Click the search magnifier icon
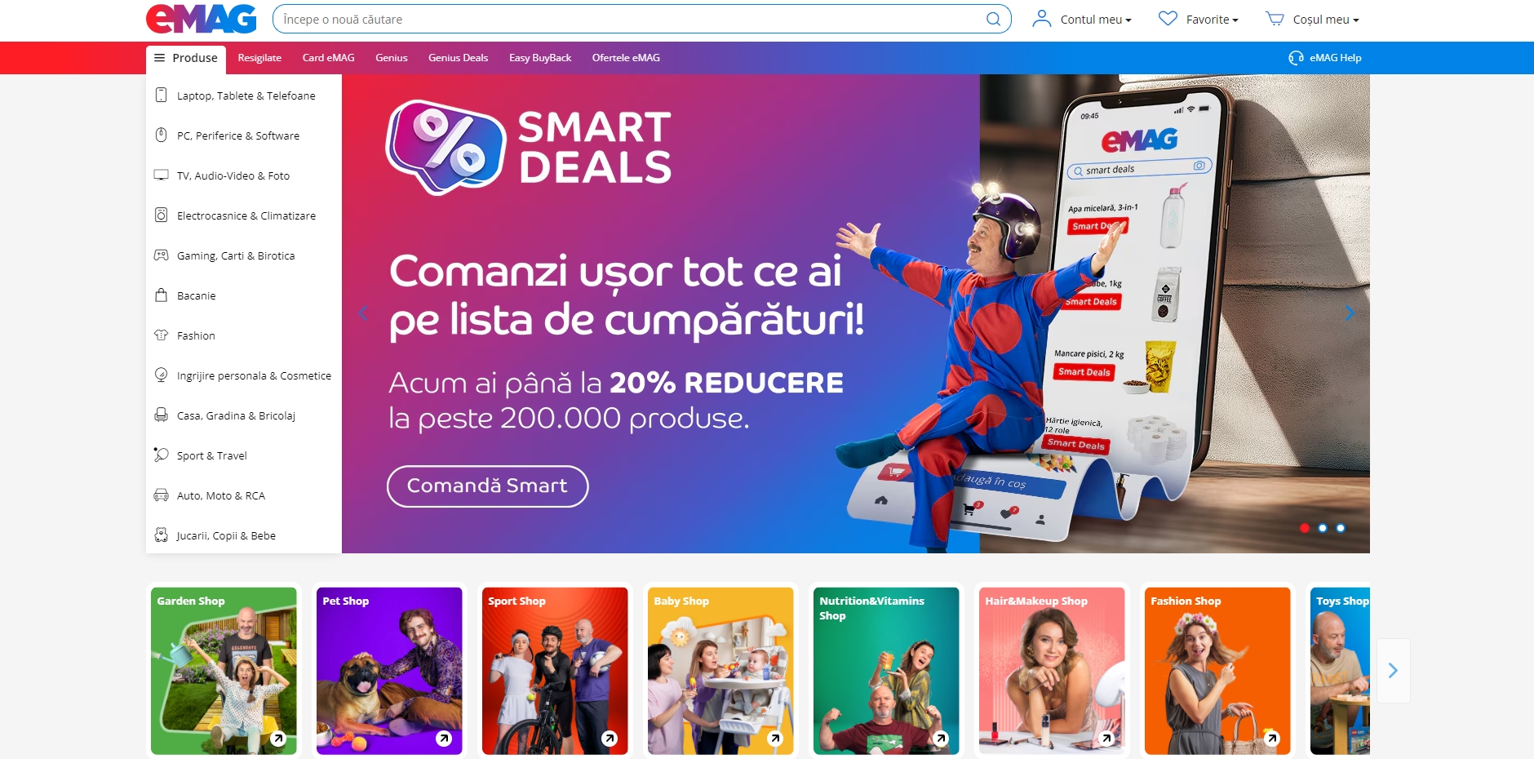Screen dimensions: 1534x759 [993, 19]
